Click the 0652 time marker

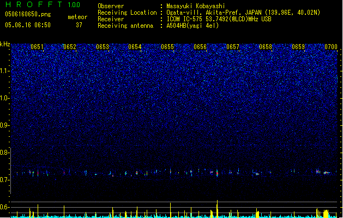coord(70,47)
